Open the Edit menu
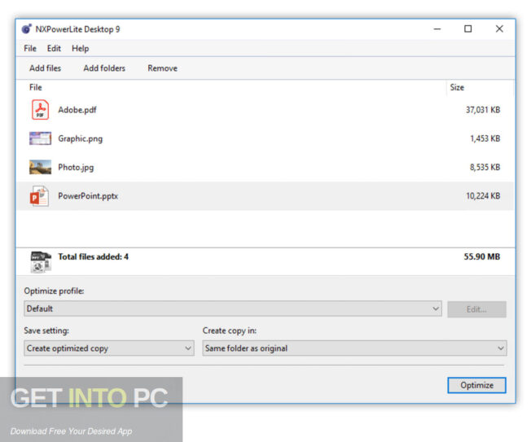Image resolution: width=531 pixels, height=442 pixels. pos(54,48)
